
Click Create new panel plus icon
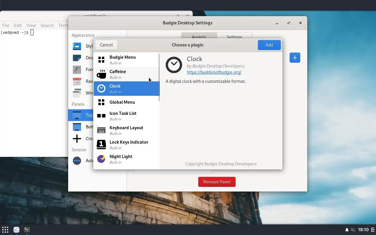click(77, 139)
